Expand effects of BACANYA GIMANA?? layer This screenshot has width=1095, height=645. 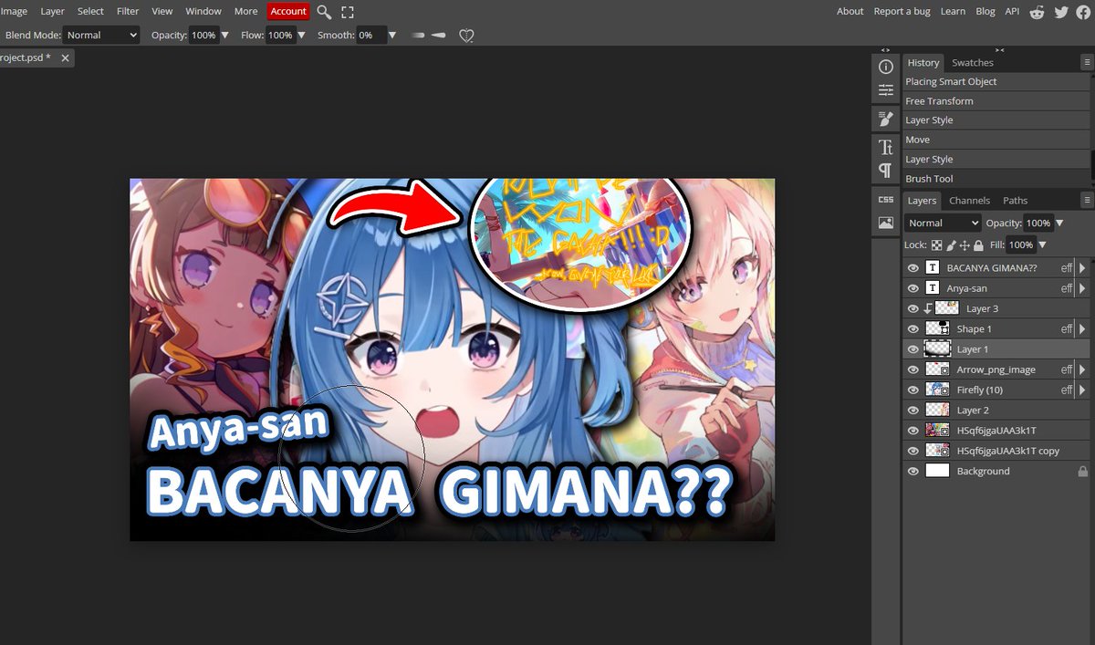pos(1083,268)
